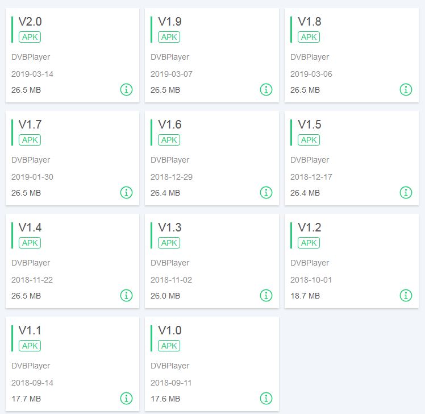Click the 17.6 MB file size
425x414 pixels.
[x=165, y=399]
